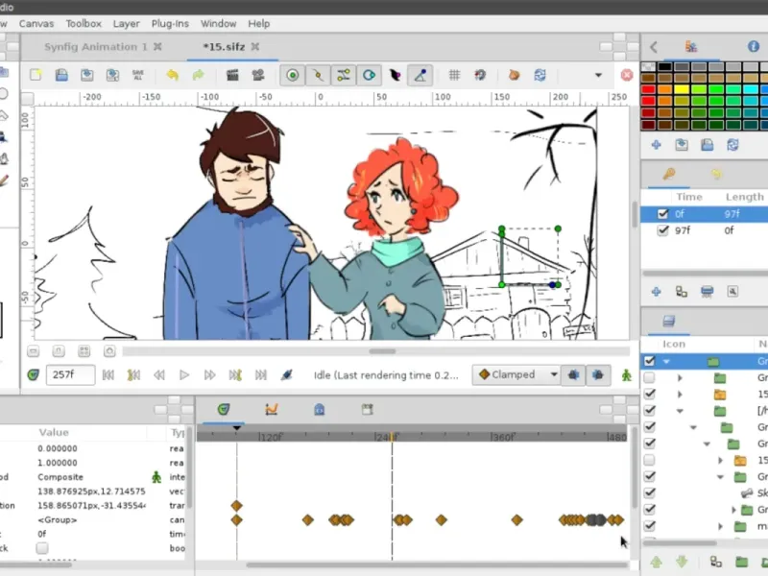The height and width of the screenshot is (576, 768).
Task: Switch to the Synfig Animation 1 tab
Action: pos(96,46)
